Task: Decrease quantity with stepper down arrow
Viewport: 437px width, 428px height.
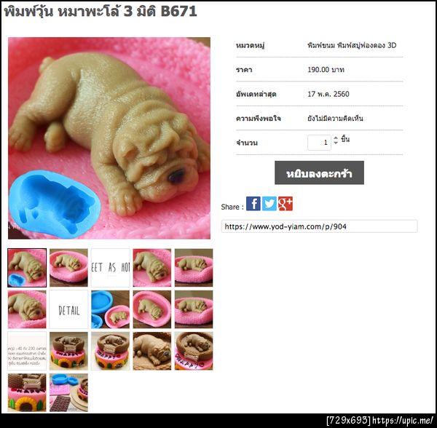Action: point(336,142)
